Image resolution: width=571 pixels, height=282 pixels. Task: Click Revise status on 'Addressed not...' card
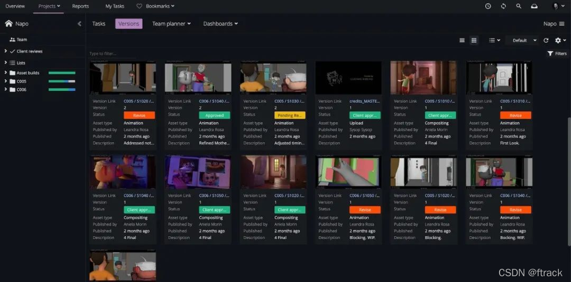[x=139, y=115]
